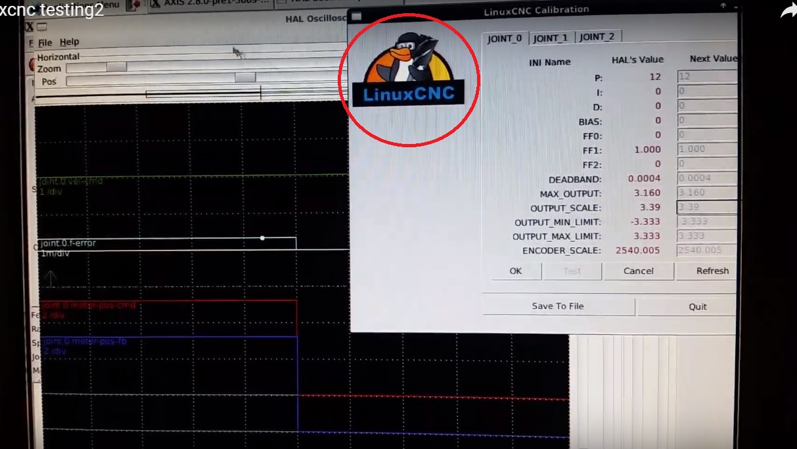Click the P next value field
This screenshot has width=797, height=449.
(x=707, y=77)
